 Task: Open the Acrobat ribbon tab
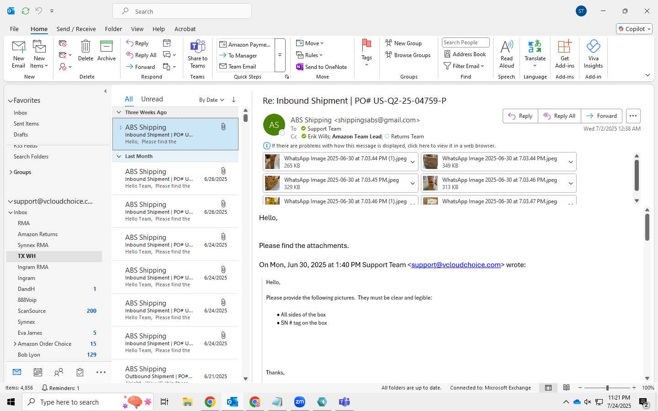185,29
